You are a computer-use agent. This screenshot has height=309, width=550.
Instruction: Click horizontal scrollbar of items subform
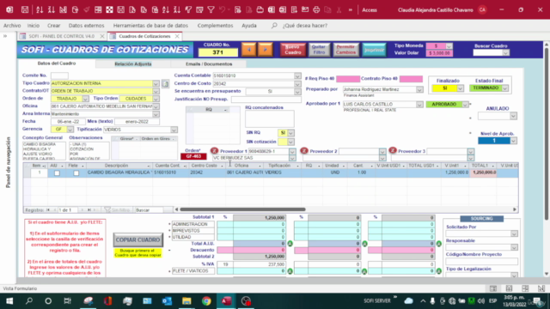242,209
